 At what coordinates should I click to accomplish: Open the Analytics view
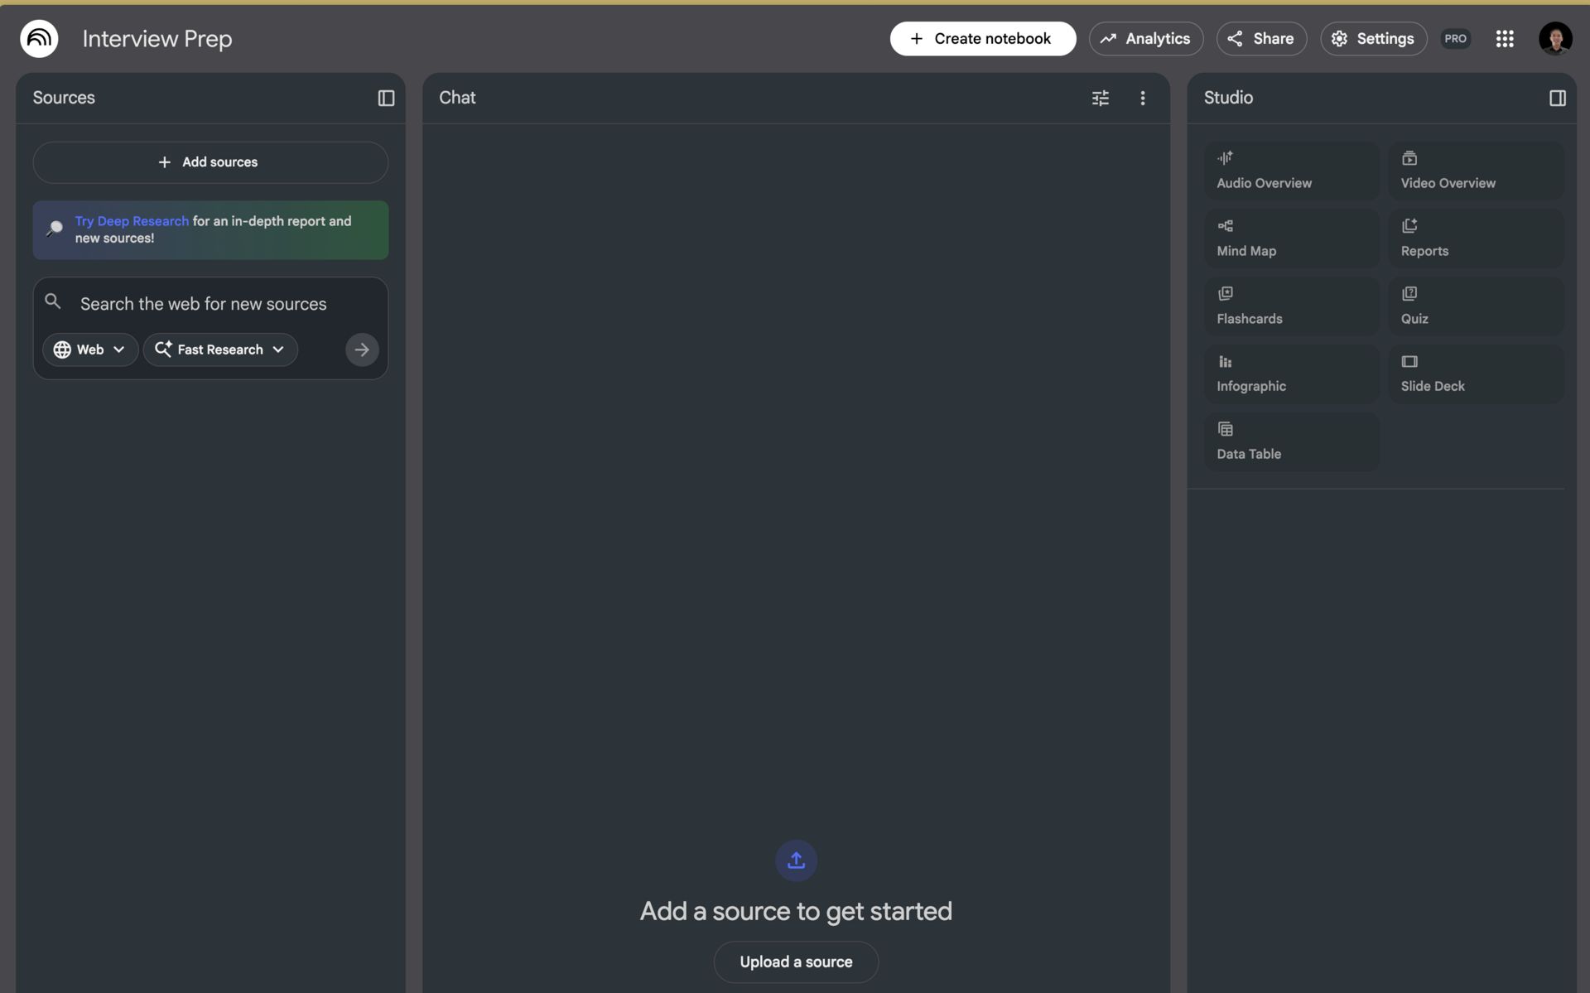[1145, 39]
